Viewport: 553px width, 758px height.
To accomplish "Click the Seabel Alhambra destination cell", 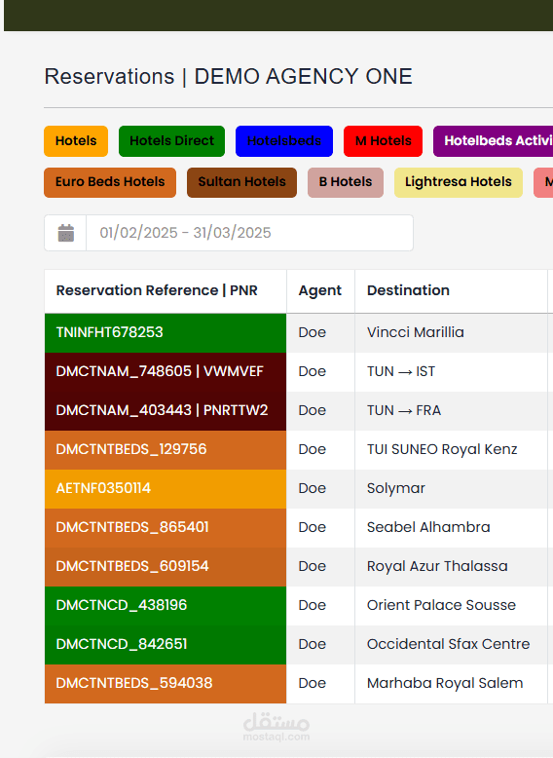I will point(451,528).
